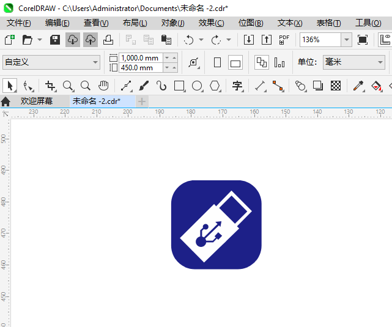Select the Ellipse tool
Image resolution: width=392 pixels, height=327 pixels.
(x=198, y=86)
